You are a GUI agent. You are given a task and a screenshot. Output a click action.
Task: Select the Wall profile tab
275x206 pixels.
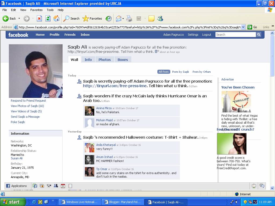[74, 60]
